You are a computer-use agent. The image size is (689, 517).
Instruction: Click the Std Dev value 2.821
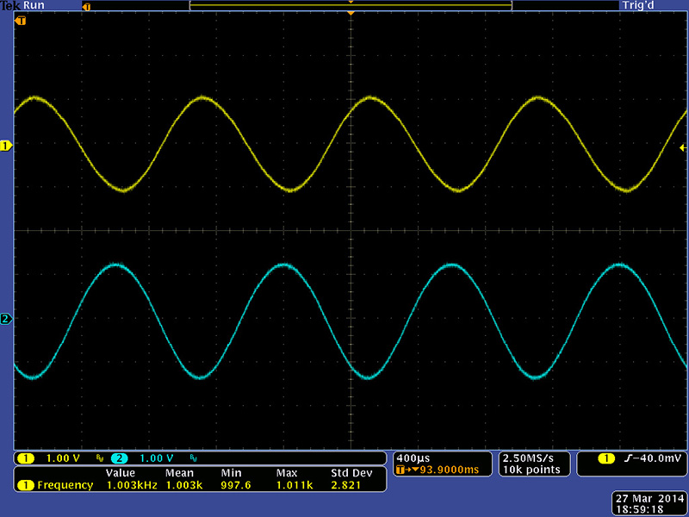(x=346, y=485)
